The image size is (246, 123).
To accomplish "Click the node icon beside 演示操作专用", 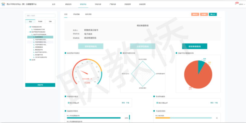I will [x=34, y=55].
